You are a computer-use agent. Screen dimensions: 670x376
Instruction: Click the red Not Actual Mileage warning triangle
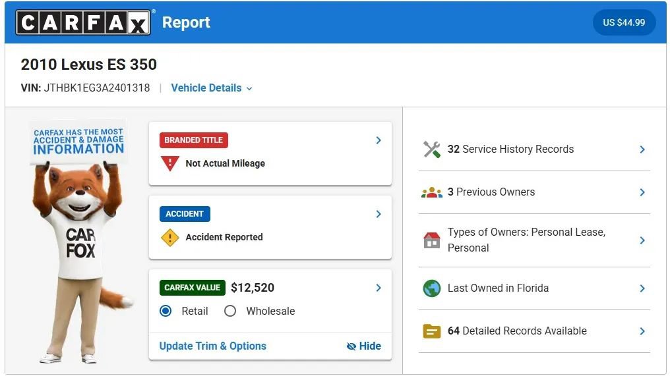[x=169, y=163]
